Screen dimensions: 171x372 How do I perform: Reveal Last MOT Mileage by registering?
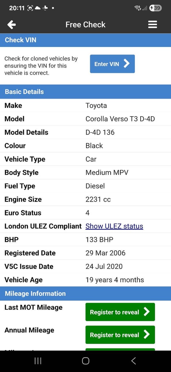click(120, 312)
